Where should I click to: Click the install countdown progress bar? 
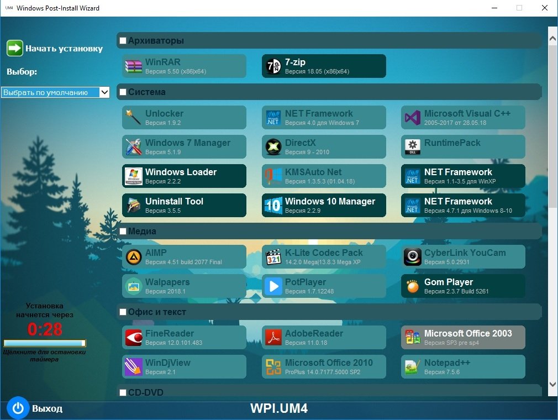pyautogui.click(x=45, y=343)
